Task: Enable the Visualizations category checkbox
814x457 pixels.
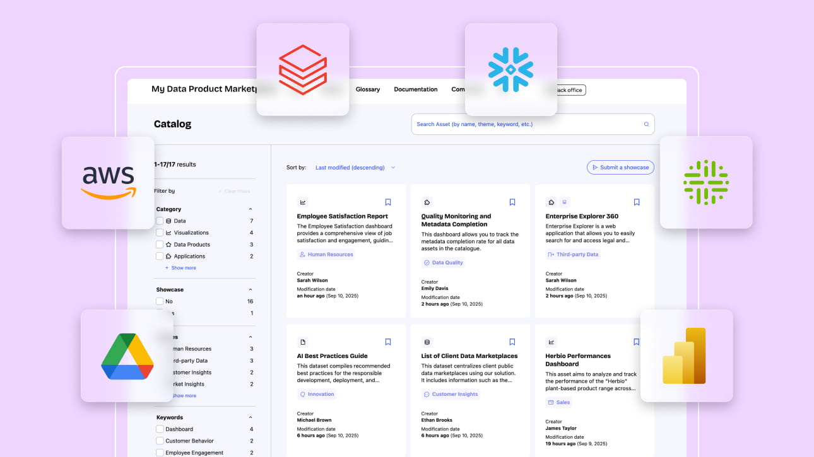Action: [160, 233]
